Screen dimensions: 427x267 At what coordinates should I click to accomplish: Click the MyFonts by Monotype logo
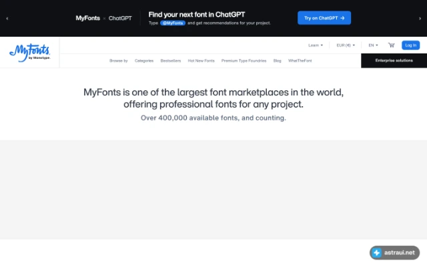(30, 53)
